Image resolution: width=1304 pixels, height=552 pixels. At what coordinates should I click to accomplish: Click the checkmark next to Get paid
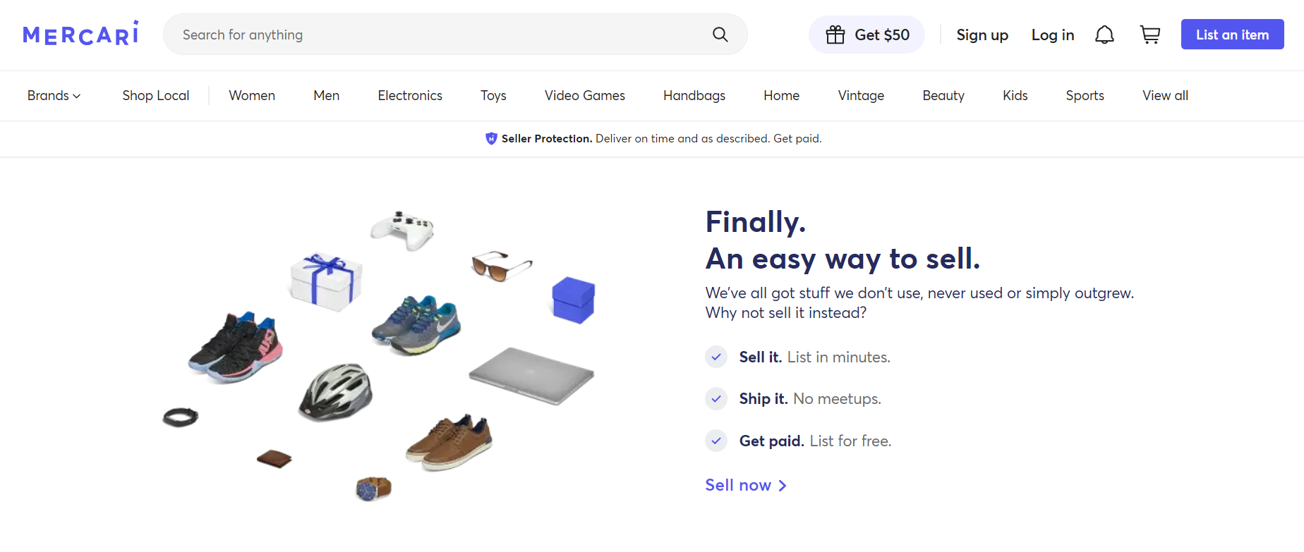[716, 441]
